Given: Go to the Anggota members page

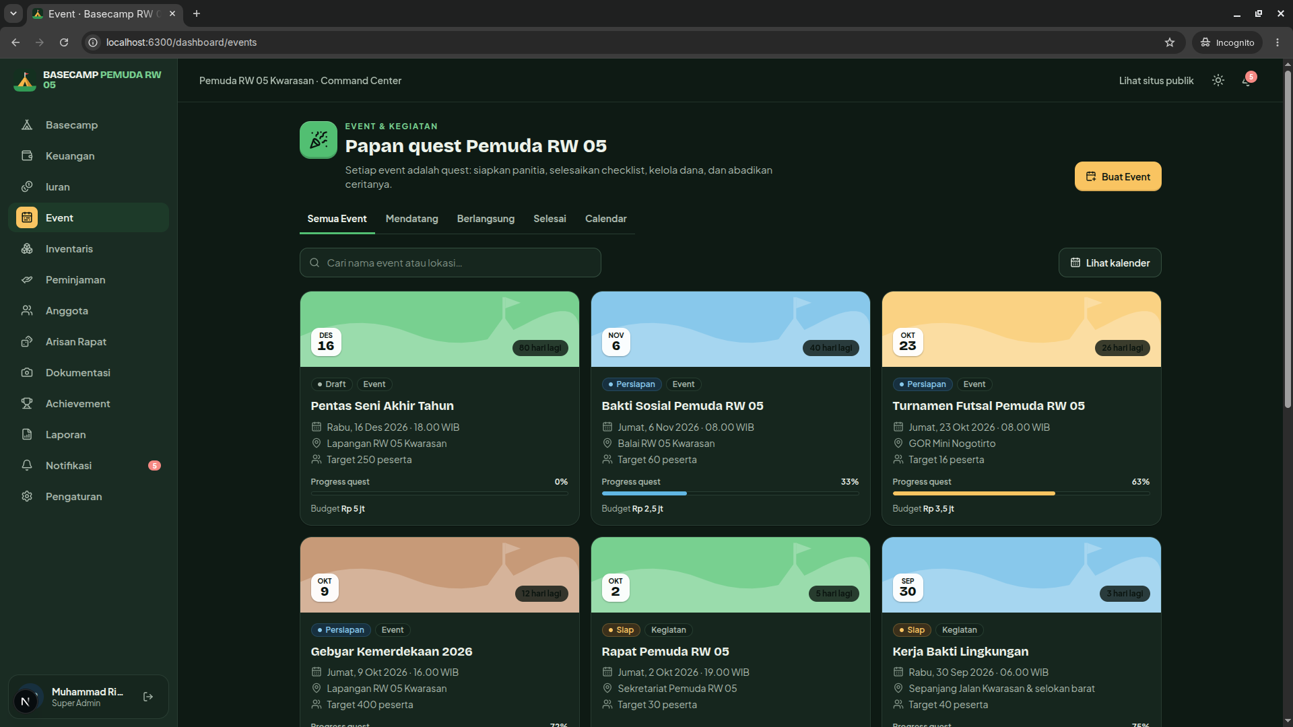Looking at the screenshot, I should pyautogui.click(x=88, y=311).
